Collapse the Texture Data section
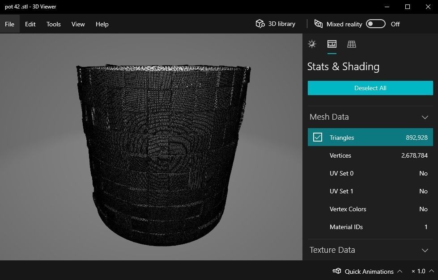The height and width of the screenshot is (280, 438). point(425,250)
